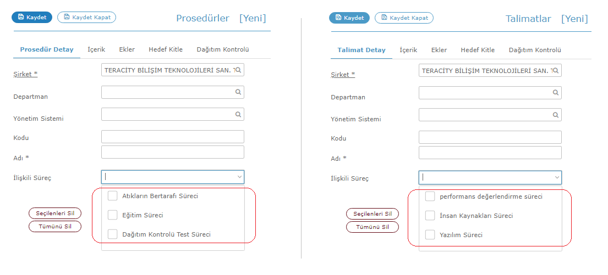Check Eğitim Süreci checkbox

point(112,215)
